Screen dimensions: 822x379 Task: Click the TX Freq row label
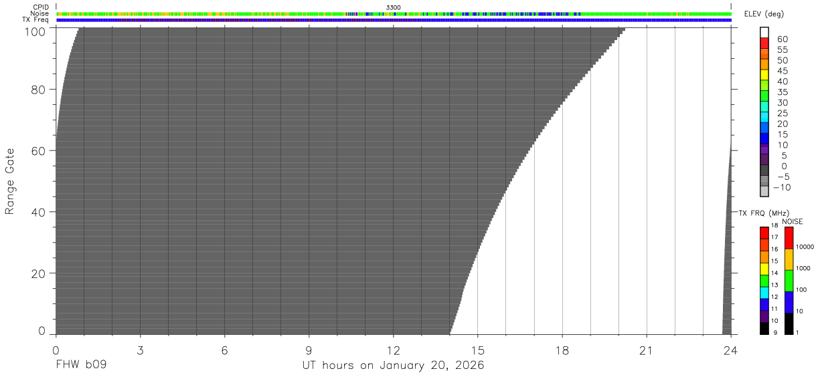[x=36, y=19]
